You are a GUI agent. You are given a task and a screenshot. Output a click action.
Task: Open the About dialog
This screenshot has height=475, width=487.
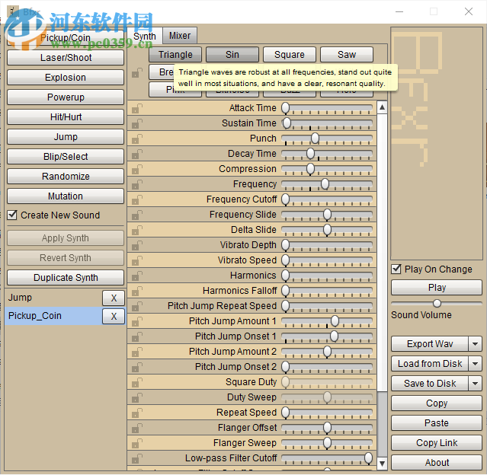click(x=437, y=463)
